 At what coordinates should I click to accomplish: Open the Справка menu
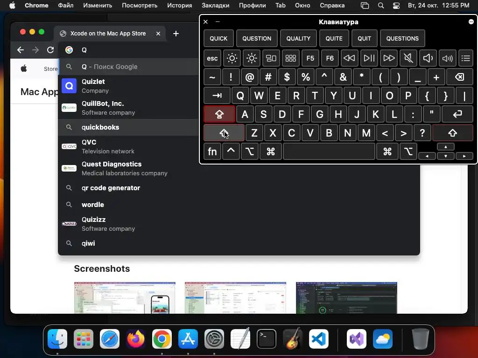[332, 5]
